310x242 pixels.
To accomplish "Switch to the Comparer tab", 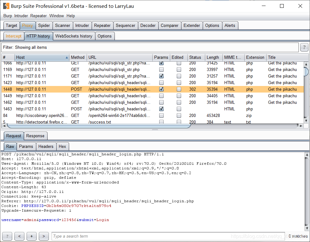I will click(170, 26).
